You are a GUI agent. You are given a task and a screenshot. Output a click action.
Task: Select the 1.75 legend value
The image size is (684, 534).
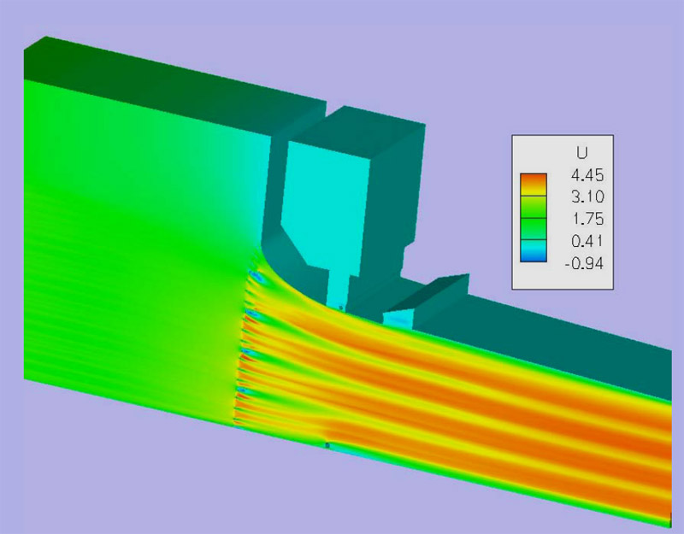[x=588, y=219]
